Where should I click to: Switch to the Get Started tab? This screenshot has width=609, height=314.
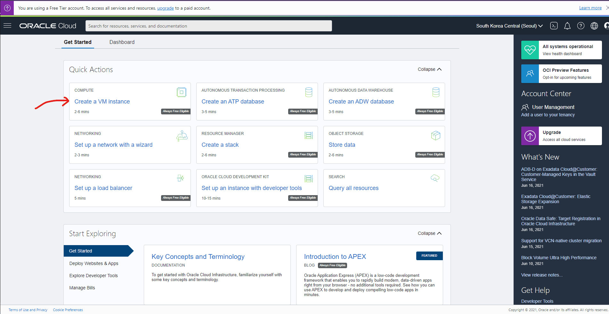click(x=78, y=42)
